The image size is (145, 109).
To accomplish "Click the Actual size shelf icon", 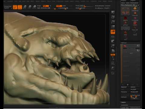I will click(113, 22).
